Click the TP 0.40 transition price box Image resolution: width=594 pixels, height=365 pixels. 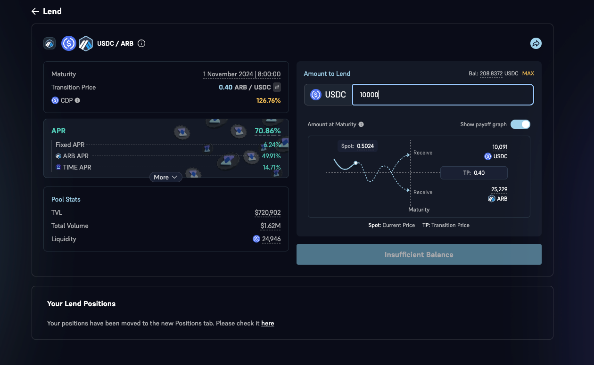click(473, 173)
